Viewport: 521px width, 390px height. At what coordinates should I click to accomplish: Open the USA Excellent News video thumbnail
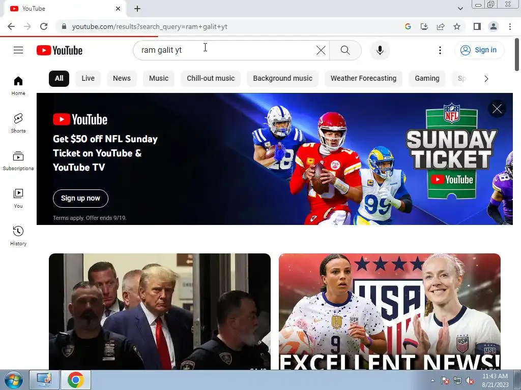389,312
